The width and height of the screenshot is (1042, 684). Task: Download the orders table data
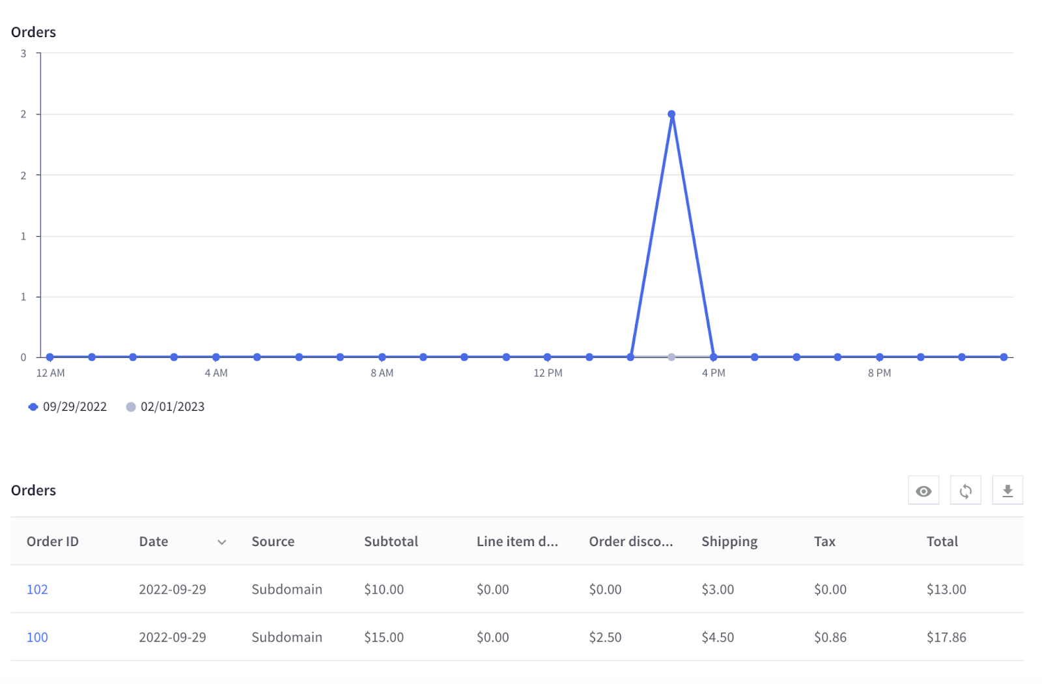click(x=1007, y=491)
